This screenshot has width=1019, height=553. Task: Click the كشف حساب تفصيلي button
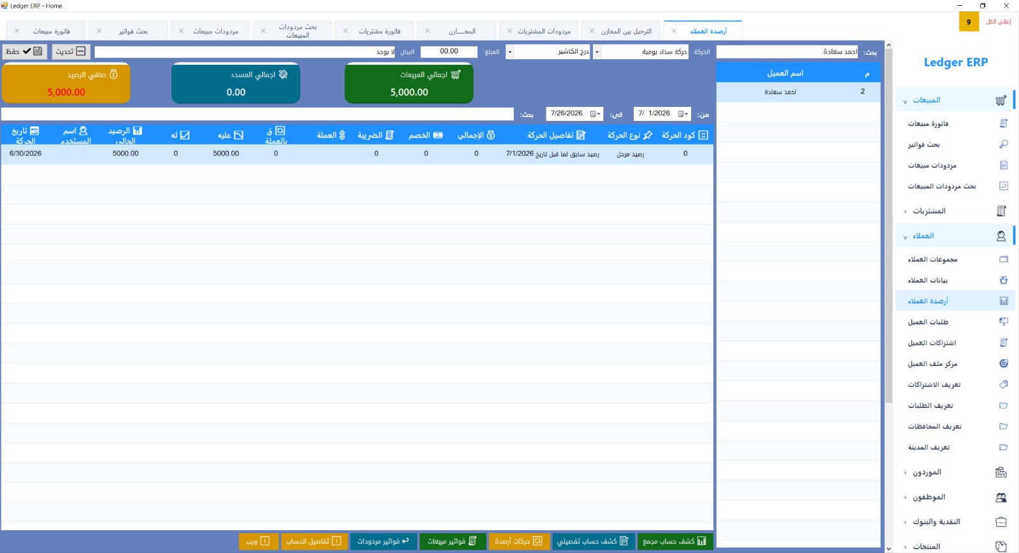[593, 542]
